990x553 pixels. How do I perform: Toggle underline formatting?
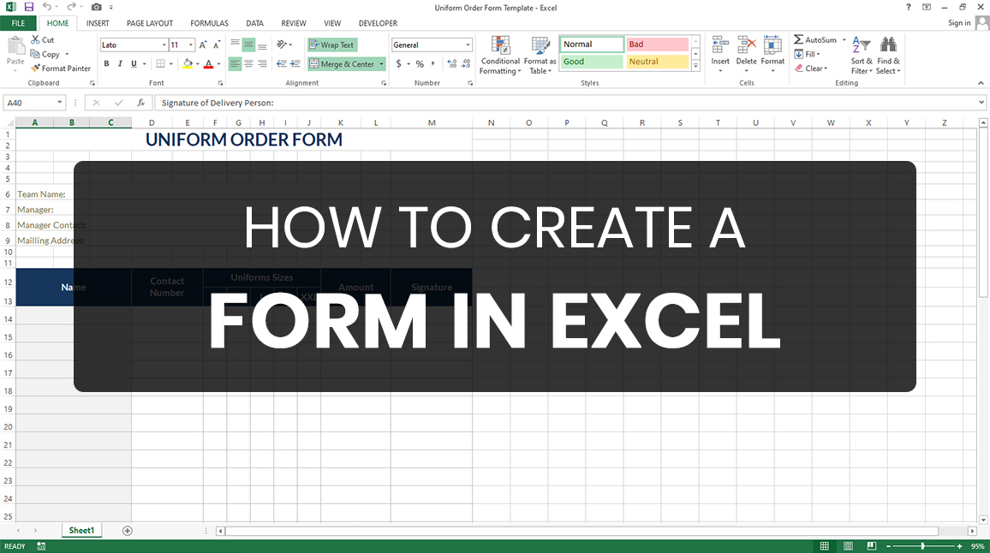tap(134, 62)
